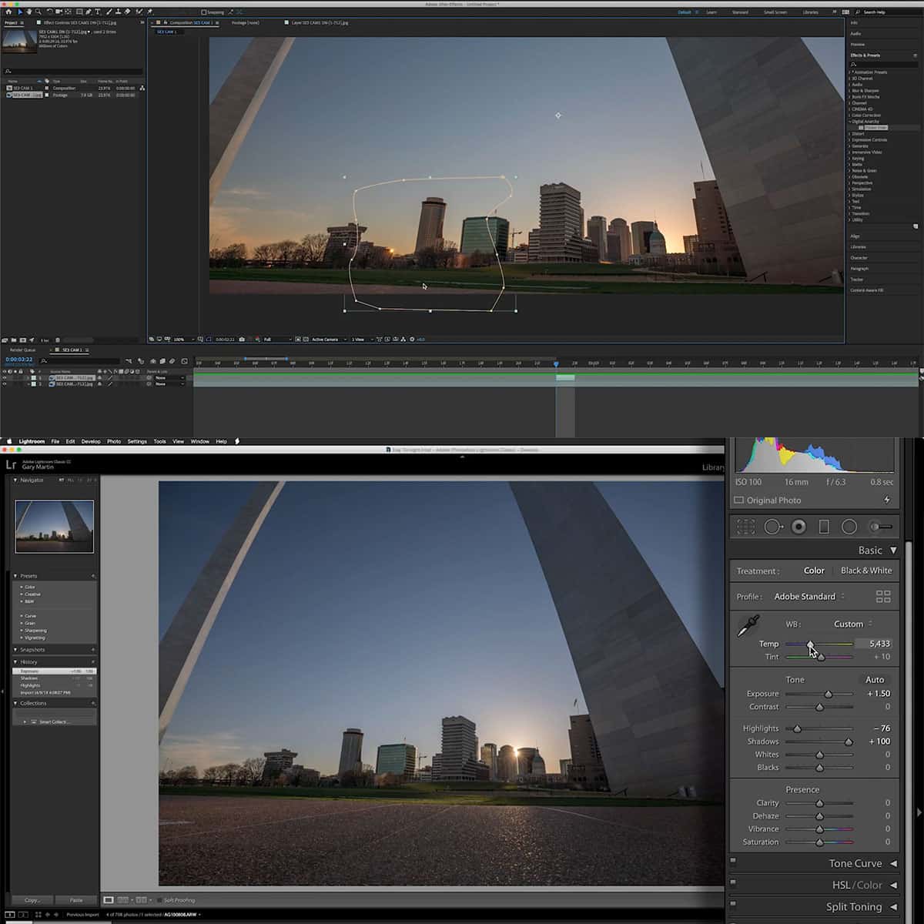This screenshot has height=924, width=924.
Task: Activate the Hand tool in After Effects
Action: coord(28,11)
